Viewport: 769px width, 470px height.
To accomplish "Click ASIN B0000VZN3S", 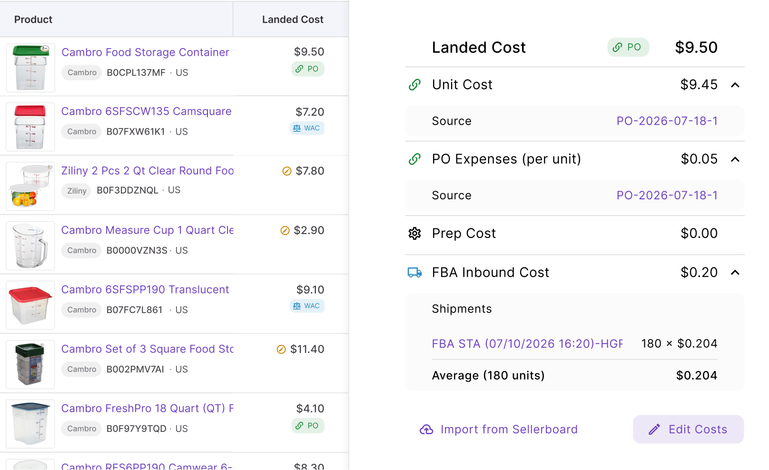I will pos(137,251).
